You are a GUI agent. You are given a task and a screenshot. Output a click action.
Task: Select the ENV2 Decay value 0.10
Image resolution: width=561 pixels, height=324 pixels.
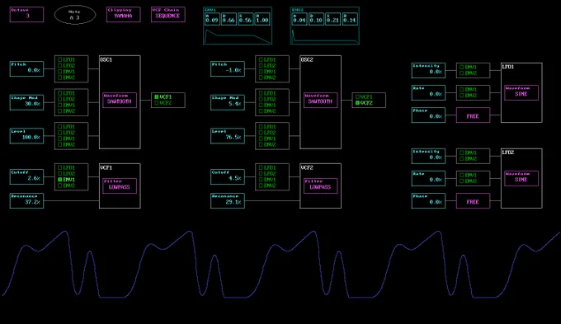[316, 19]
